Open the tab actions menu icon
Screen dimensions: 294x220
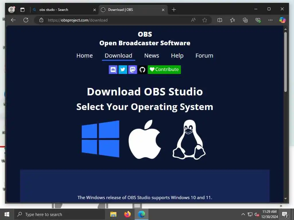point(22,10)
